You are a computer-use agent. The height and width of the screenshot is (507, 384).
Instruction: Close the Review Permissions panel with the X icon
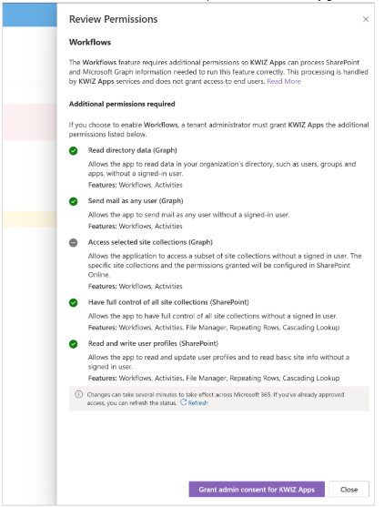pos(366,19)
